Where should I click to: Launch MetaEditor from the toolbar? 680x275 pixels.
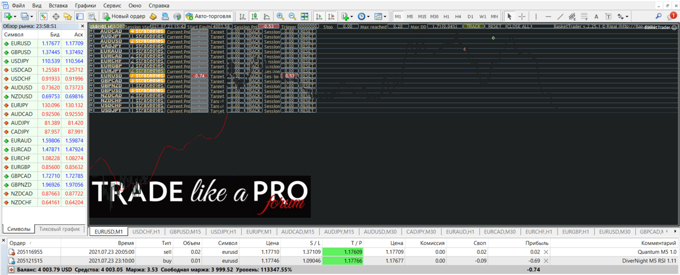pos(153,16)
